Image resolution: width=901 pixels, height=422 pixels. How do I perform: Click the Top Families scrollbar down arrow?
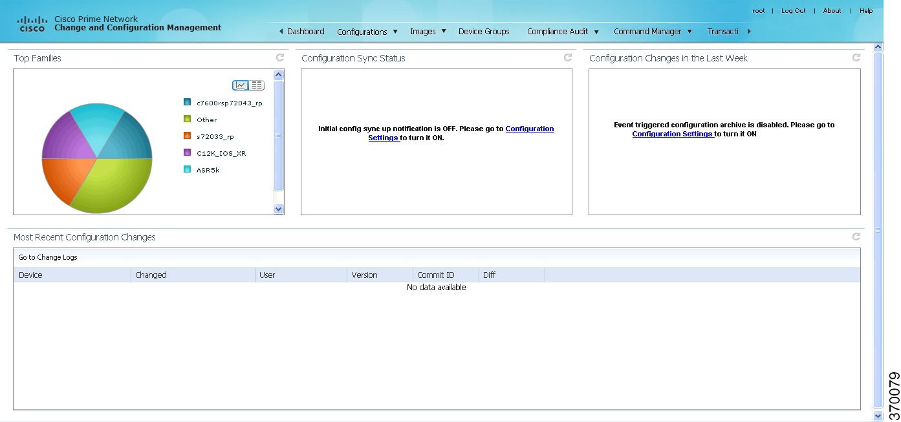279,209
